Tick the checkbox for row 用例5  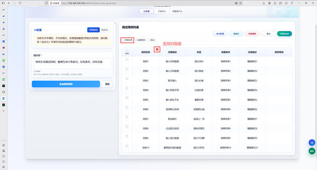coord(127,98)
